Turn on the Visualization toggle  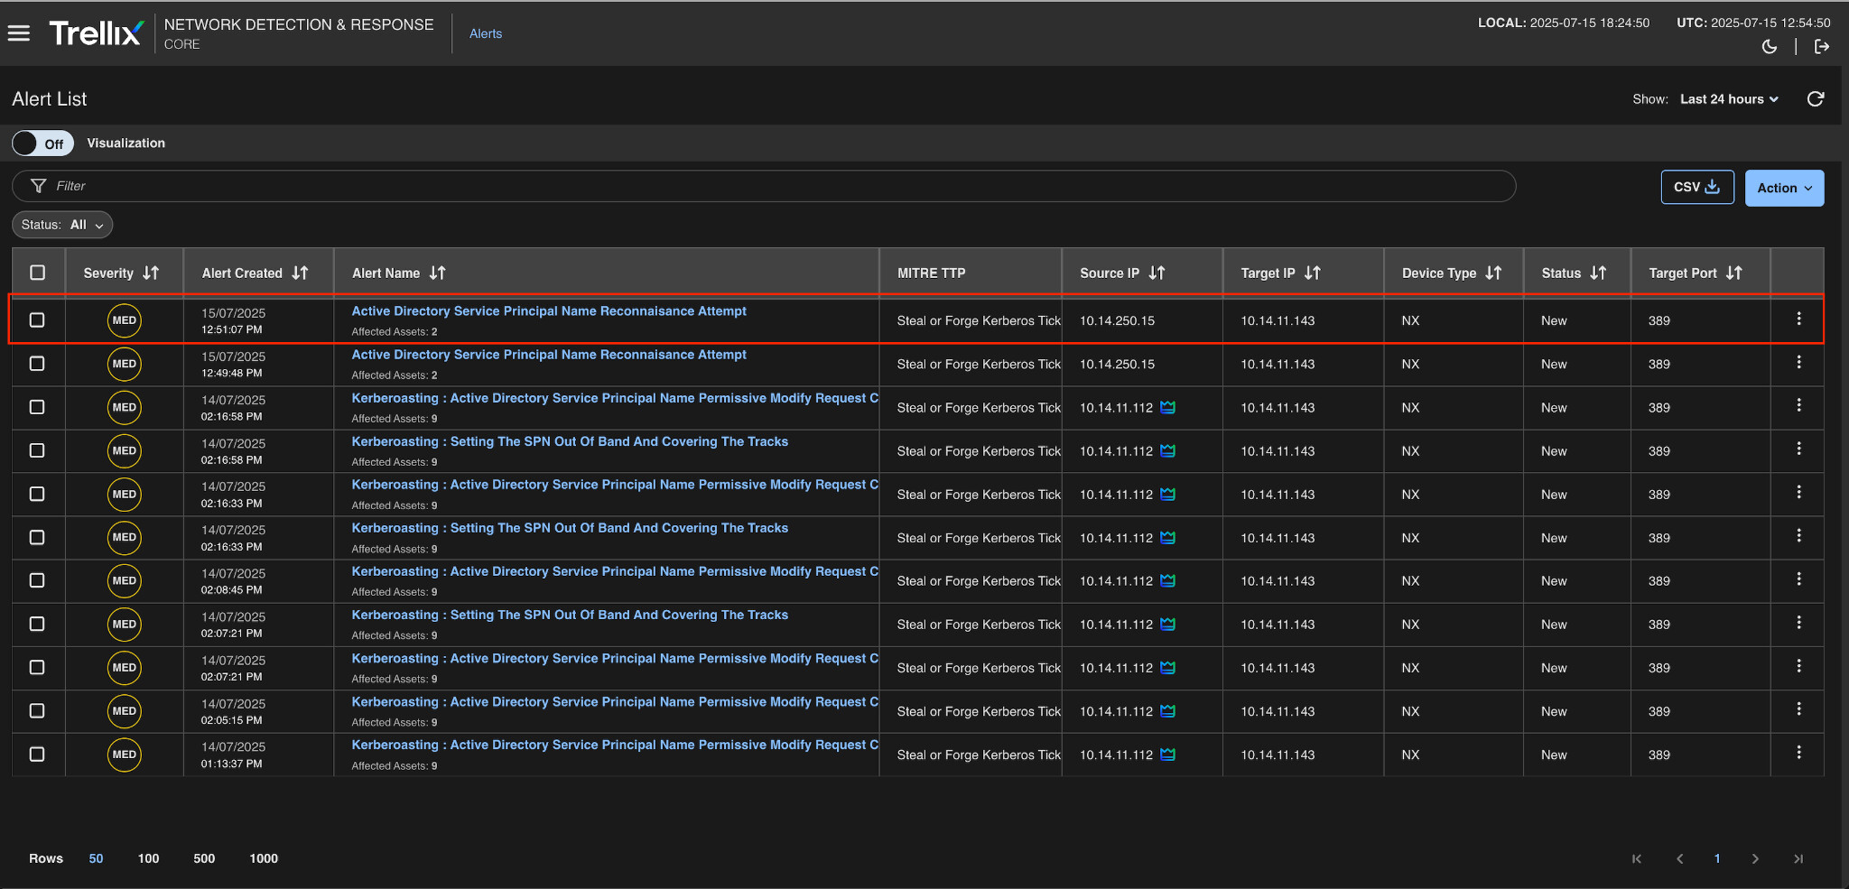(x=42, y=144)
